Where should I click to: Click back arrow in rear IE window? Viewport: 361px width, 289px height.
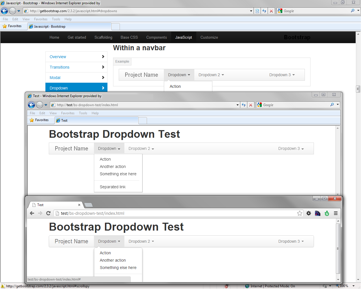coord(4,11)
